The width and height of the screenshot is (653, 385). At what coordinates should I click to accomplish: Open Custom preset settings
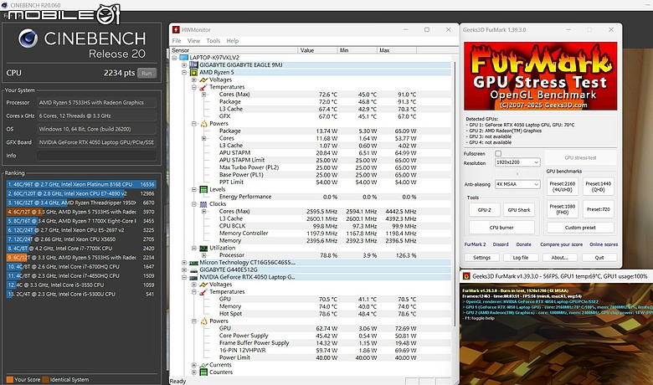tap(580, 228)
